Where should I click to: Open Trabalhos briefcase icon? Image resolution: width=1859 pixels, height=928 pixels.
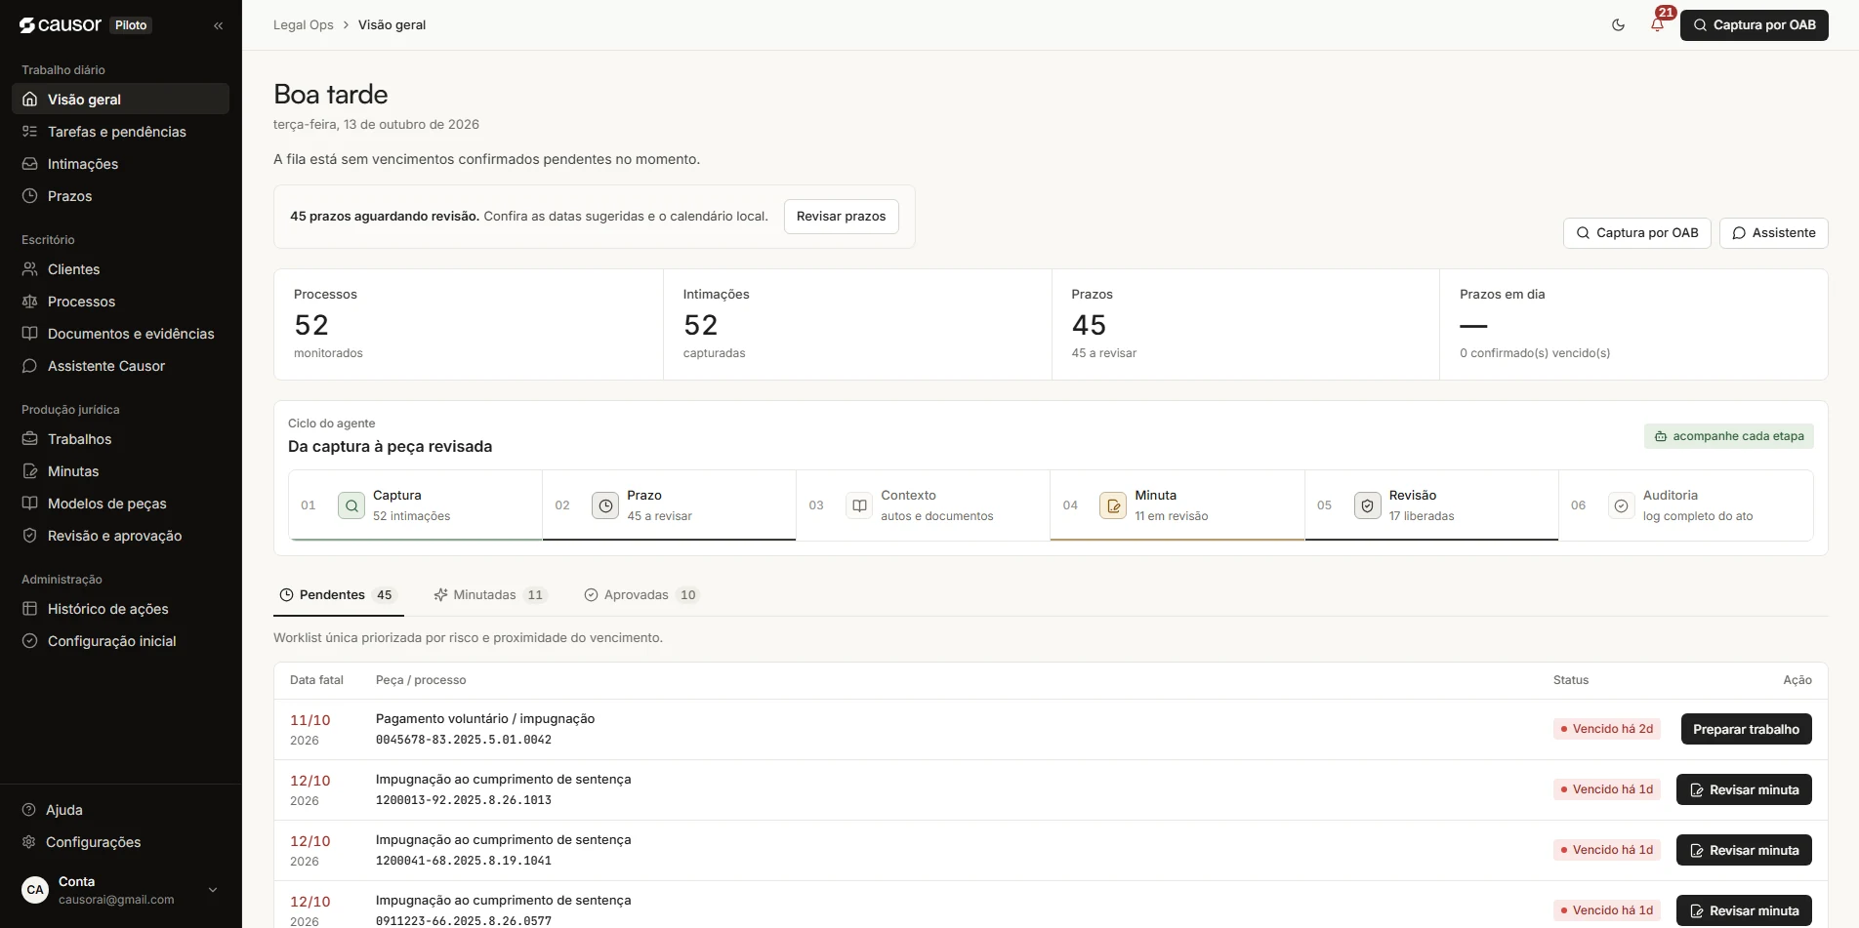click(x=30, y=438)
